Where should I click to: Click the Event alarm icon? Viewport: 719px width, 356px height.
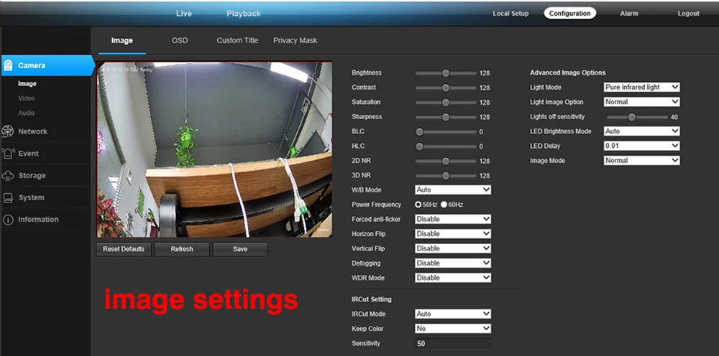[8, 154]
